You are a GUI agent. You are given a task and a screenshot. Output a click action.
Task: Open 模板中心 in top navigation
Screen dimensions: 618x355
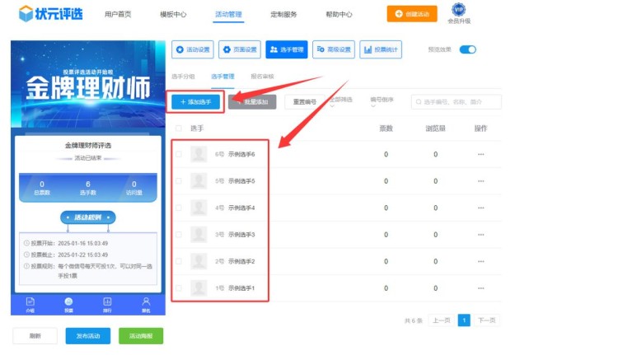173,15
